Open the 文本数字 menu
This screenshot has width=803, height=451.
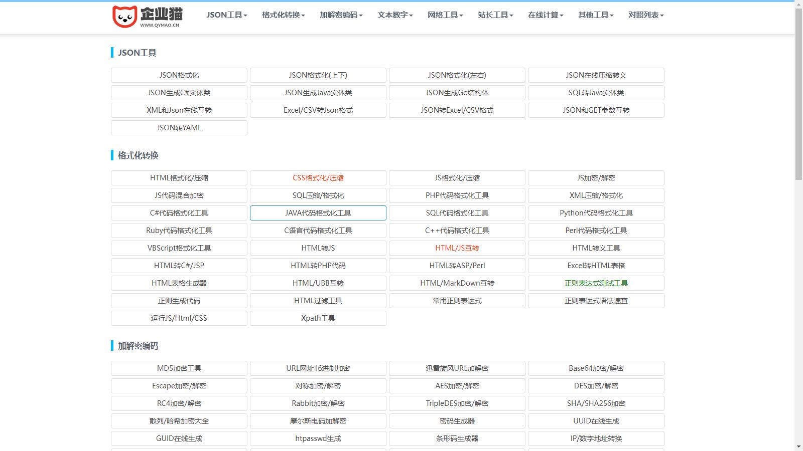tap(395, 15)
